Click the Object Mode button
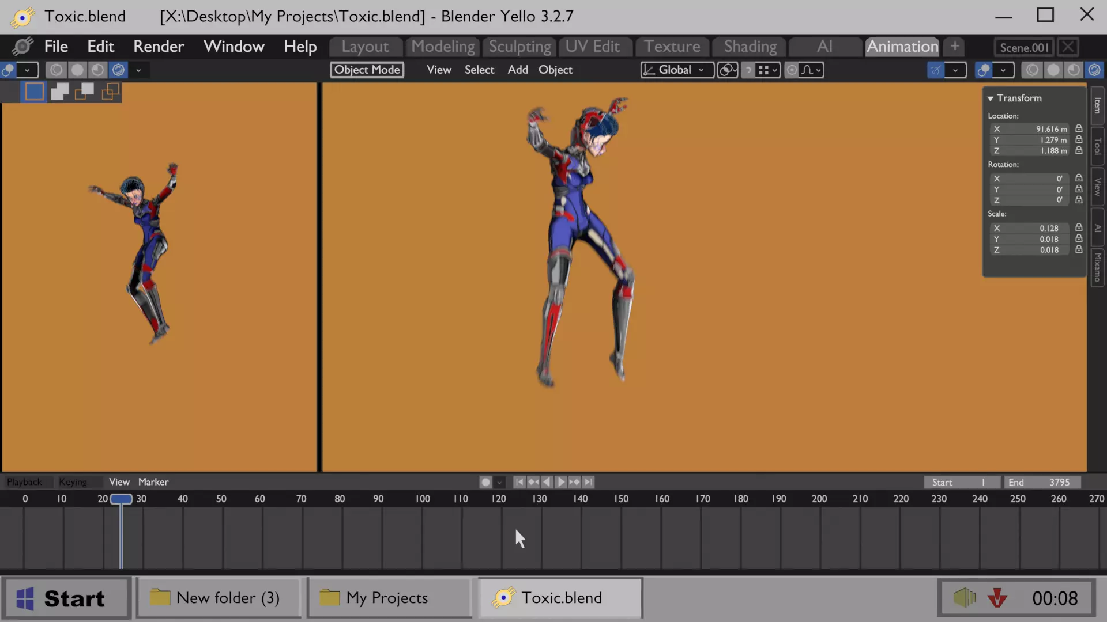This screenshot has width=1107, height=622. tap(367, 70)
